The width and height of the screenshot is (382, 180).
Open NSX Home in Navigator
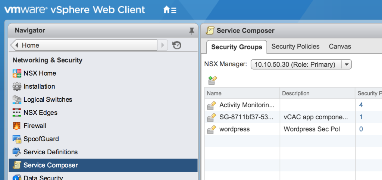coord(40,73)
